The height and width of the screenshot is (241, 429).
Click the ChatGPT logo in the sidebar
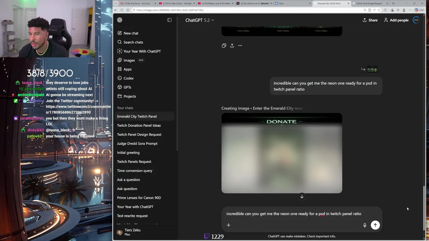pyautogui.click(x=120, y=20)
